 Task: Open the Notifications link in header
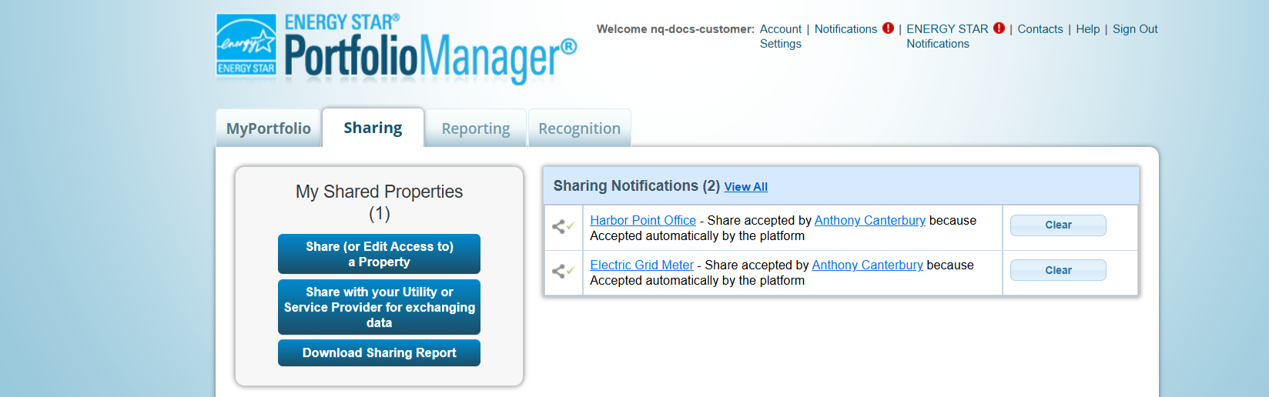coord(845,29)
